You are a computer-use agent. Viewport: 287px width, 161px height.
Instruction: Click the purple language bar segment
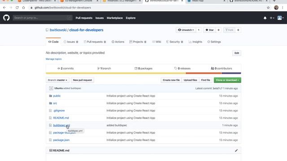click(231, 73)
